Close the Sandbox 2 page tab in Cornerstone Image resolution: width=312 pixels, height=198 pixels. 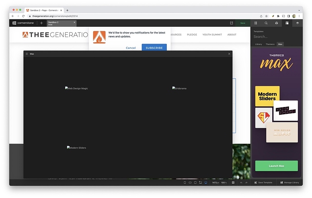click(x=74, y=22)
